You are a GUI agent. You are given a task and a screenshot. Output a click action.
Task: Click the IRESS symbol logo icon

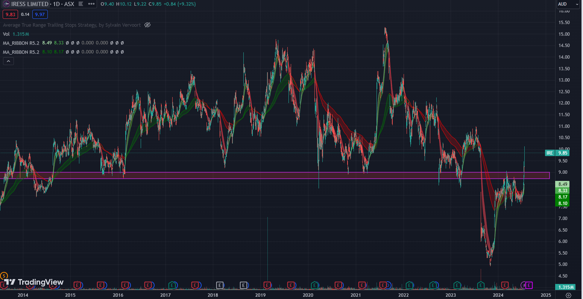click(6, 4)
